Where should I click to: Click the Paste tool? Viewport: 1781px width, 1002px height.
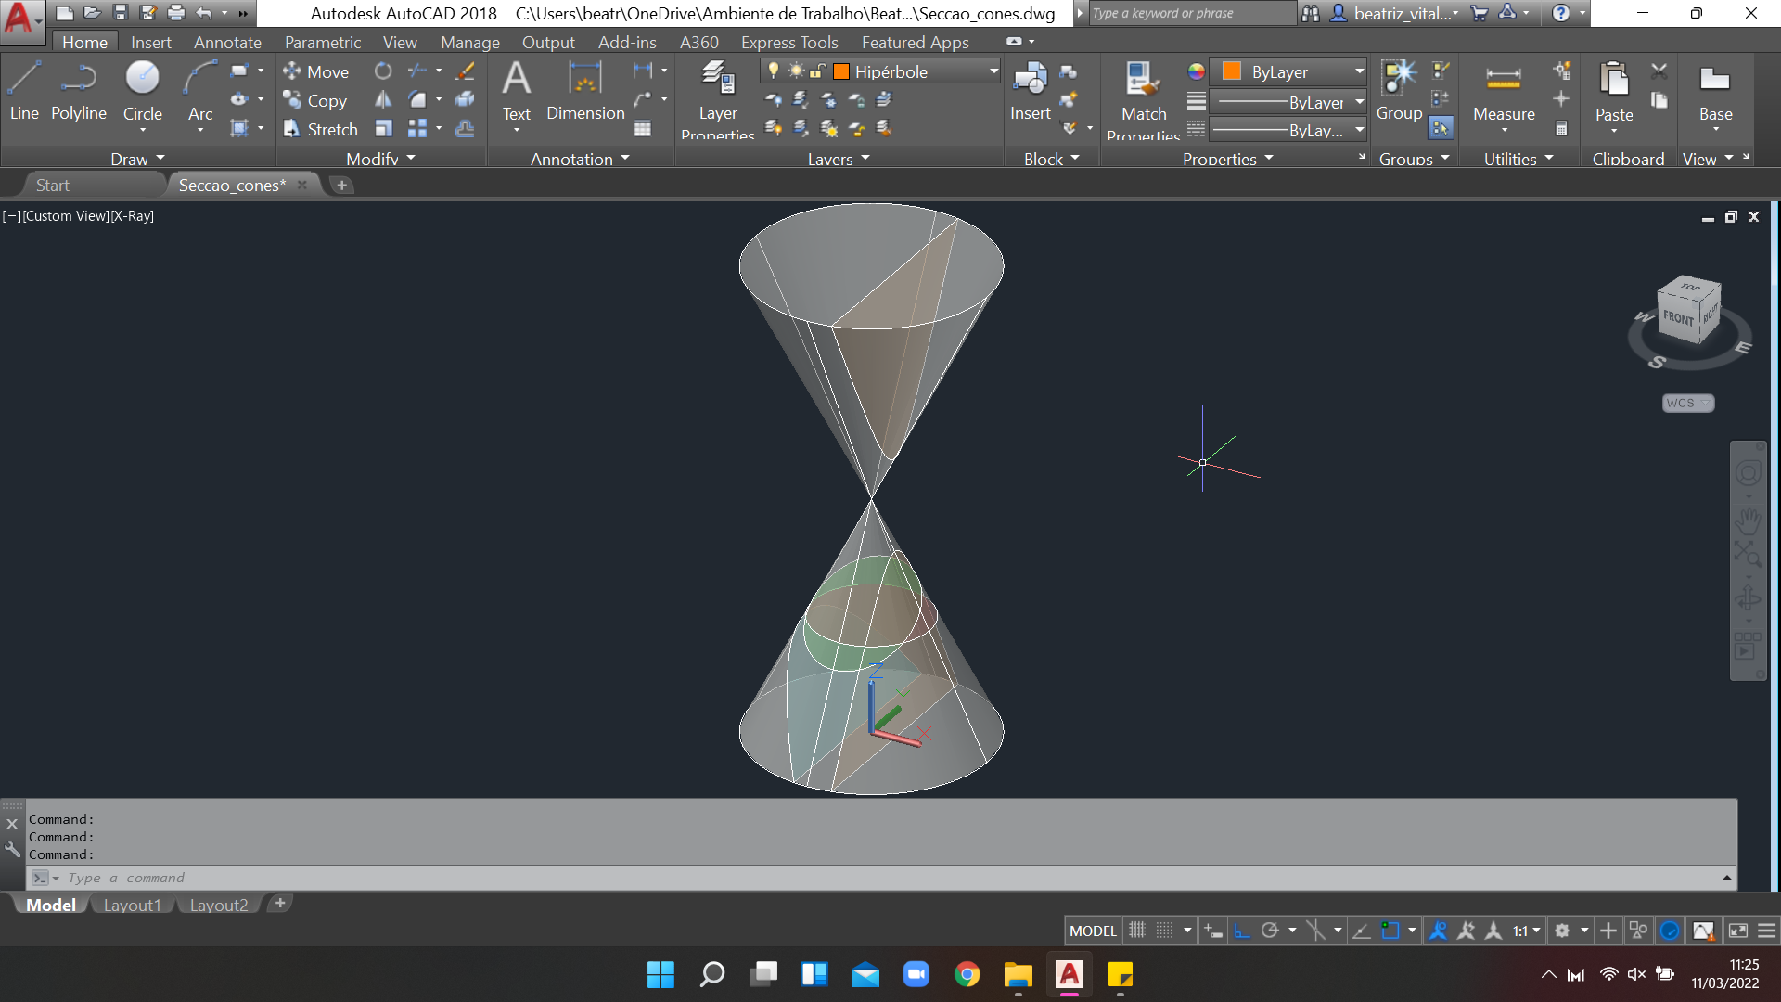(x=1614, y=91)
